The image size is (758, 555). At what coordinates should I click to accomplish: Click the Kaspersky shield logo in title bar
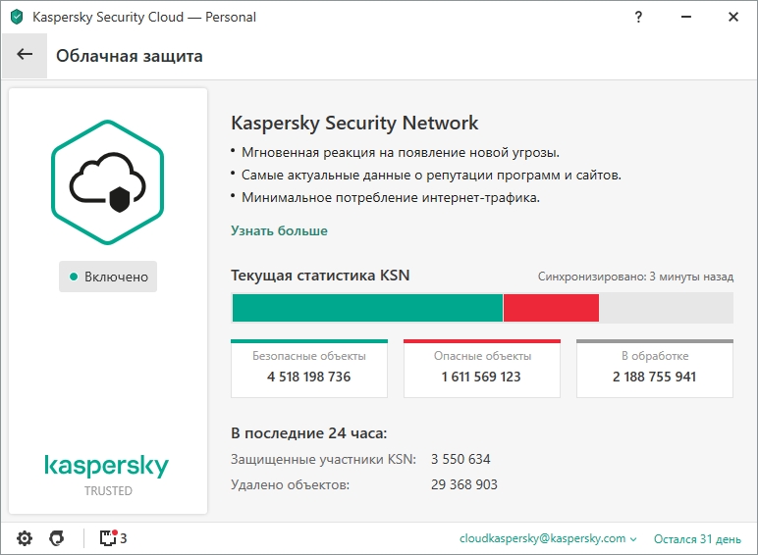(x=17, y=17)
